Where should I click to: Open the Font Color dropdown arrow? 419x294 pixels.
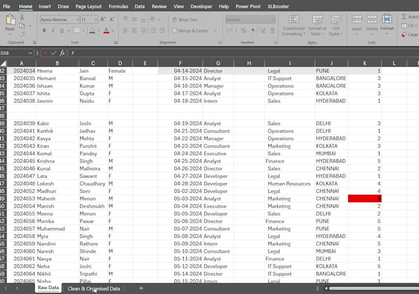coord(113,31)
